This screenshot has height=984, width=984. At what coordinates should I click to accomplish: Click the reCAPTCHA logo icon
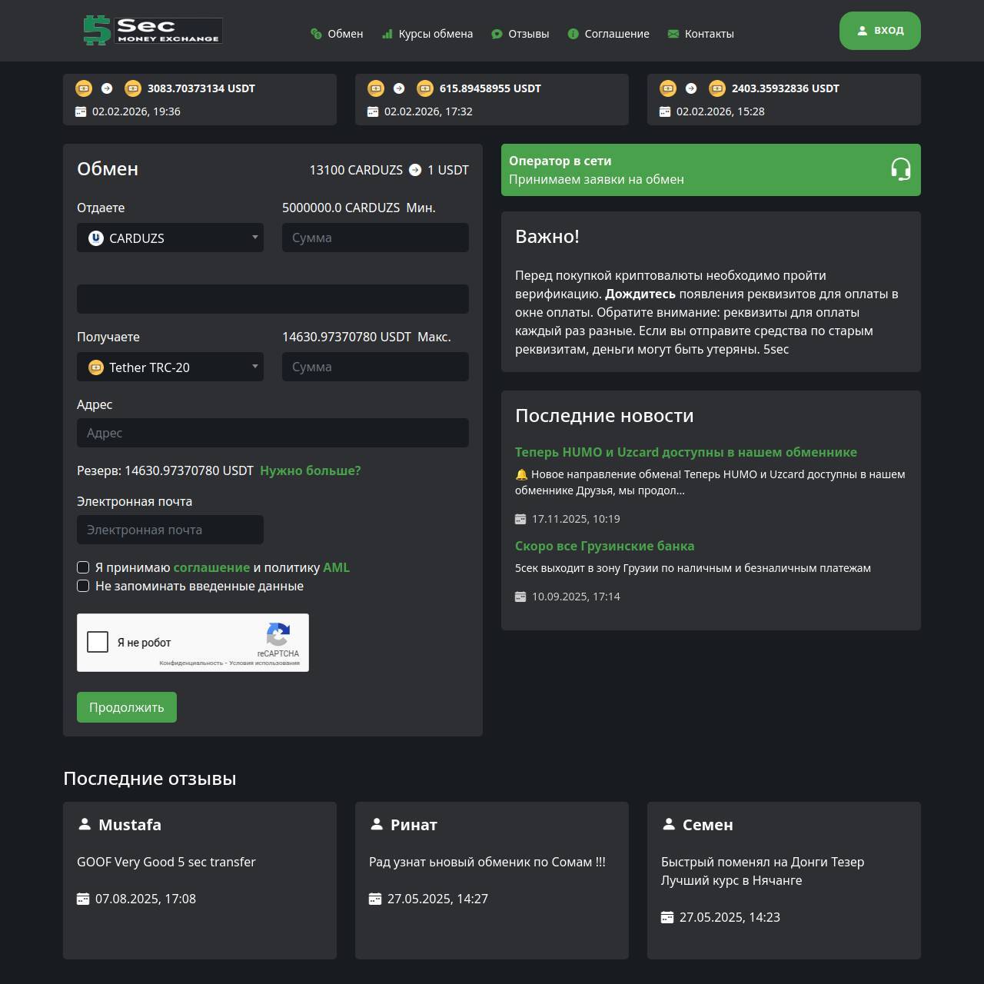278,635
